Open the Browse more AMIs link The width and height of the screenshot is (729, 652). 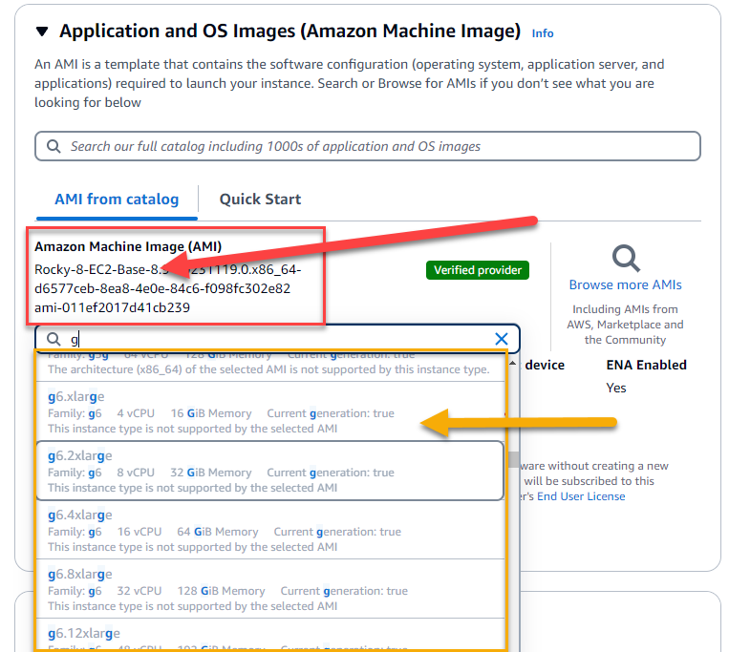click(625, 284)
